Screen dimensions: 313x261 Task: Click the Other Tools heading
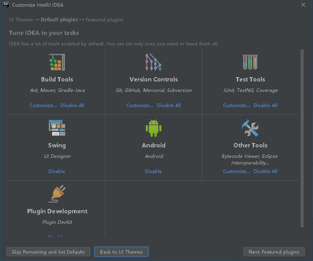(250, 145)
